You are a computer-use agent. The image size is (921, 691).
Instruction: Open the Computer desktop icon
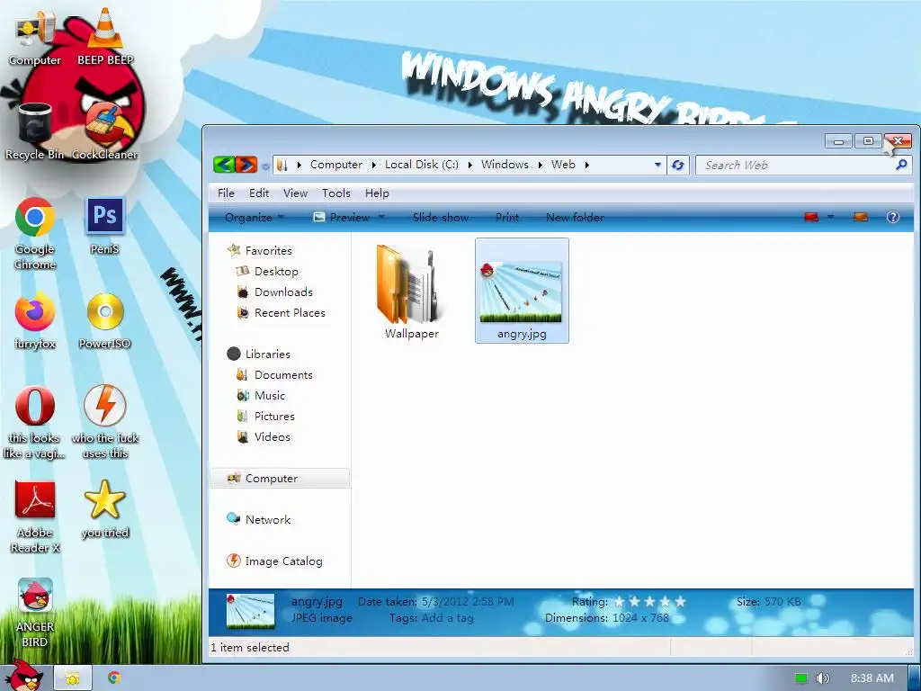(x=35, y=36)
